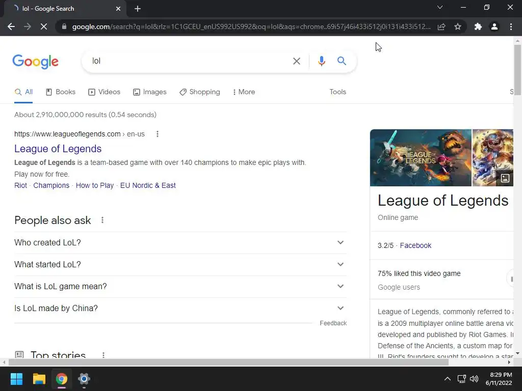Switch to the Shopping tab
This screenshot has width=522, height=391.
[200, 92]
